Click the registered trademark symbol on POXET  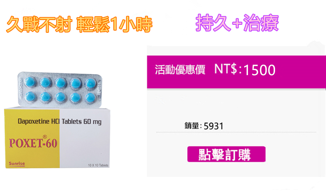[45, 137]
